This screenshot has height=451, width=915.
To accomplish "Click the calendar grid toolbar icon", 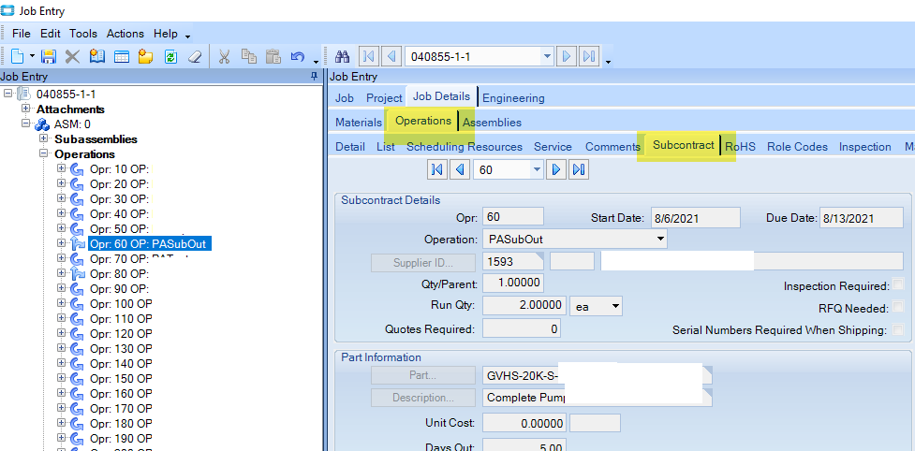I will click(122, 56).
